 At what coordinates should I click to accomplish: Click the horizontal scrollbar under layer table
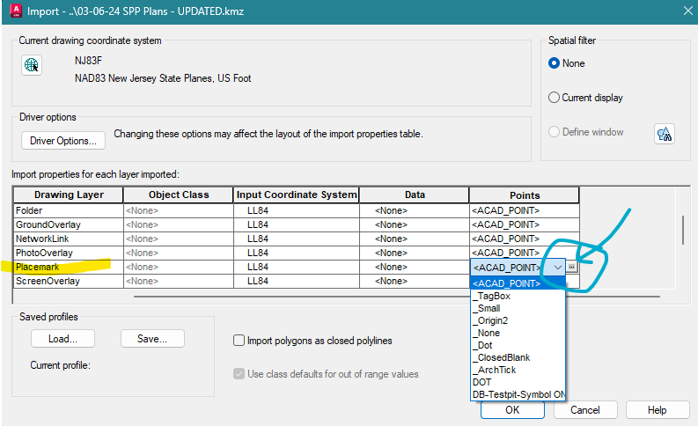pyautogui.click(x=396, y=297)
